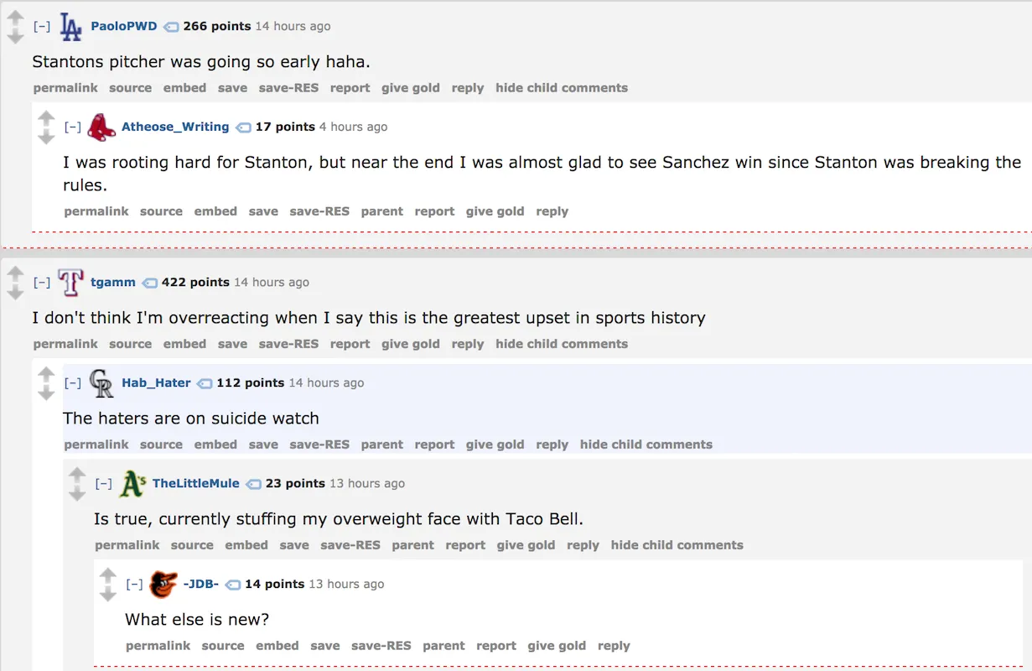Click the Red Sox flair beside Atheose_Writing

click(x=101, y=127)
